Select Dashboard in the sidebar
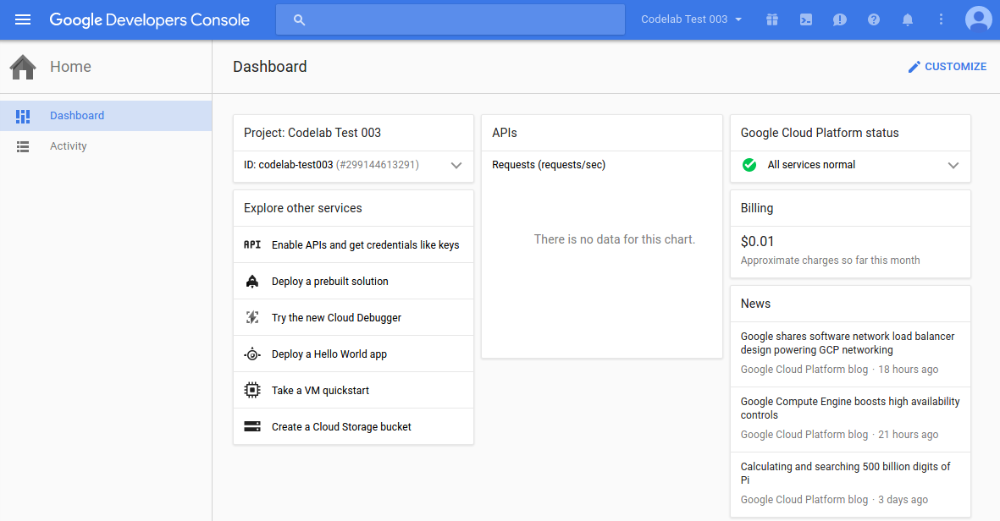The height and width of the screenshot is (521, 1000). coord(77,116)
